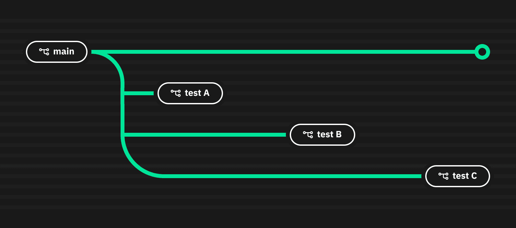Select the hollow green circle end node
The width and height of the screenshot is (516, 228).
482,52
